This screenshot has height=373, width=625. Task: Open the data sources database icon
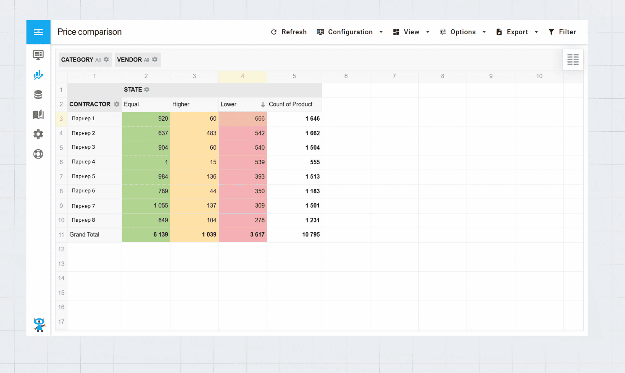(38, 94)
